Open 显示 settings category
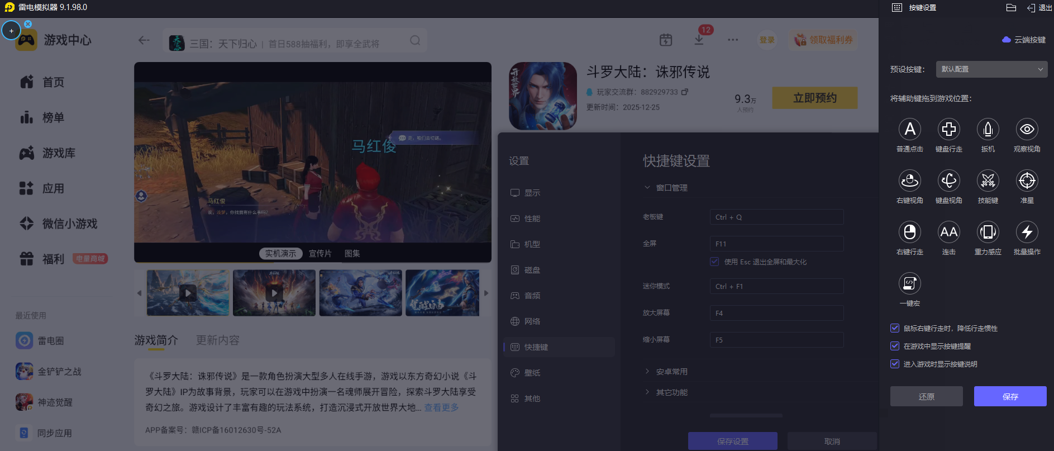The image size is (1054, 451). click(x=559, y=193)
